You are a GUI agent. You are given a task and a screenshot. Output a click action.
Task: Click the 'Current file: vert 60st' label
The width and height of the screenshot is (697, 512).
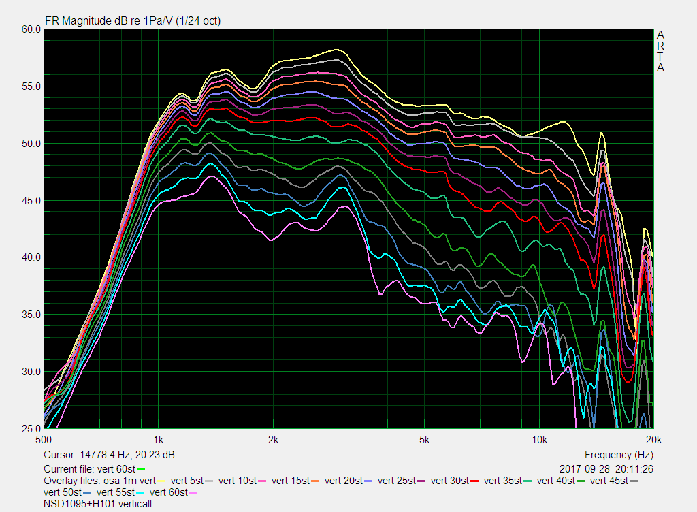pyautogui.click(x=89, y=469)
